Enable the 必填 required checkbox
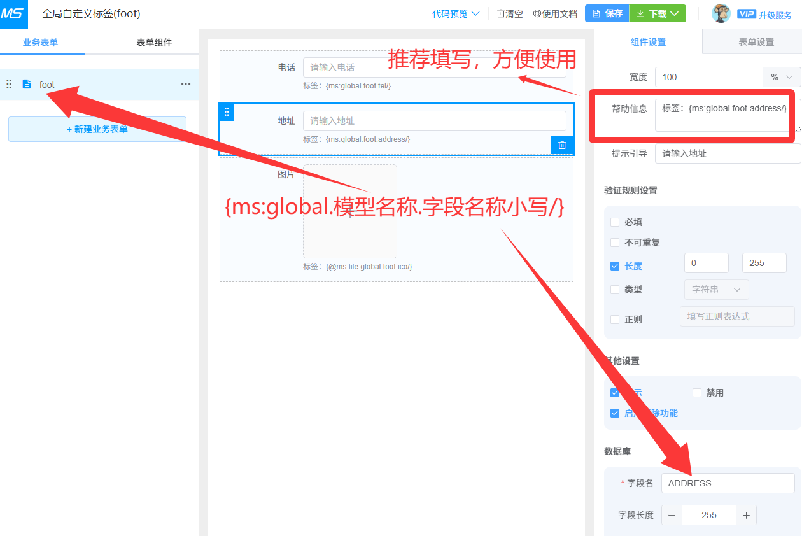This screenshot has width=802, height=536. [x=615, y=222]
